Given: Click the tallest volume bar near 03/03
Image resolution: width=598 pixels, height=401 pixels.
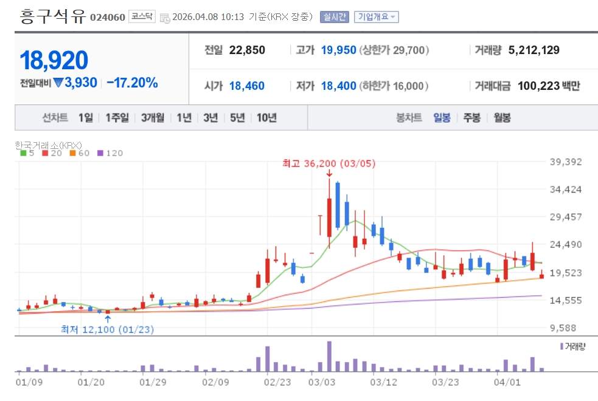Looking at the screenshot, I should tap(329, 356).
